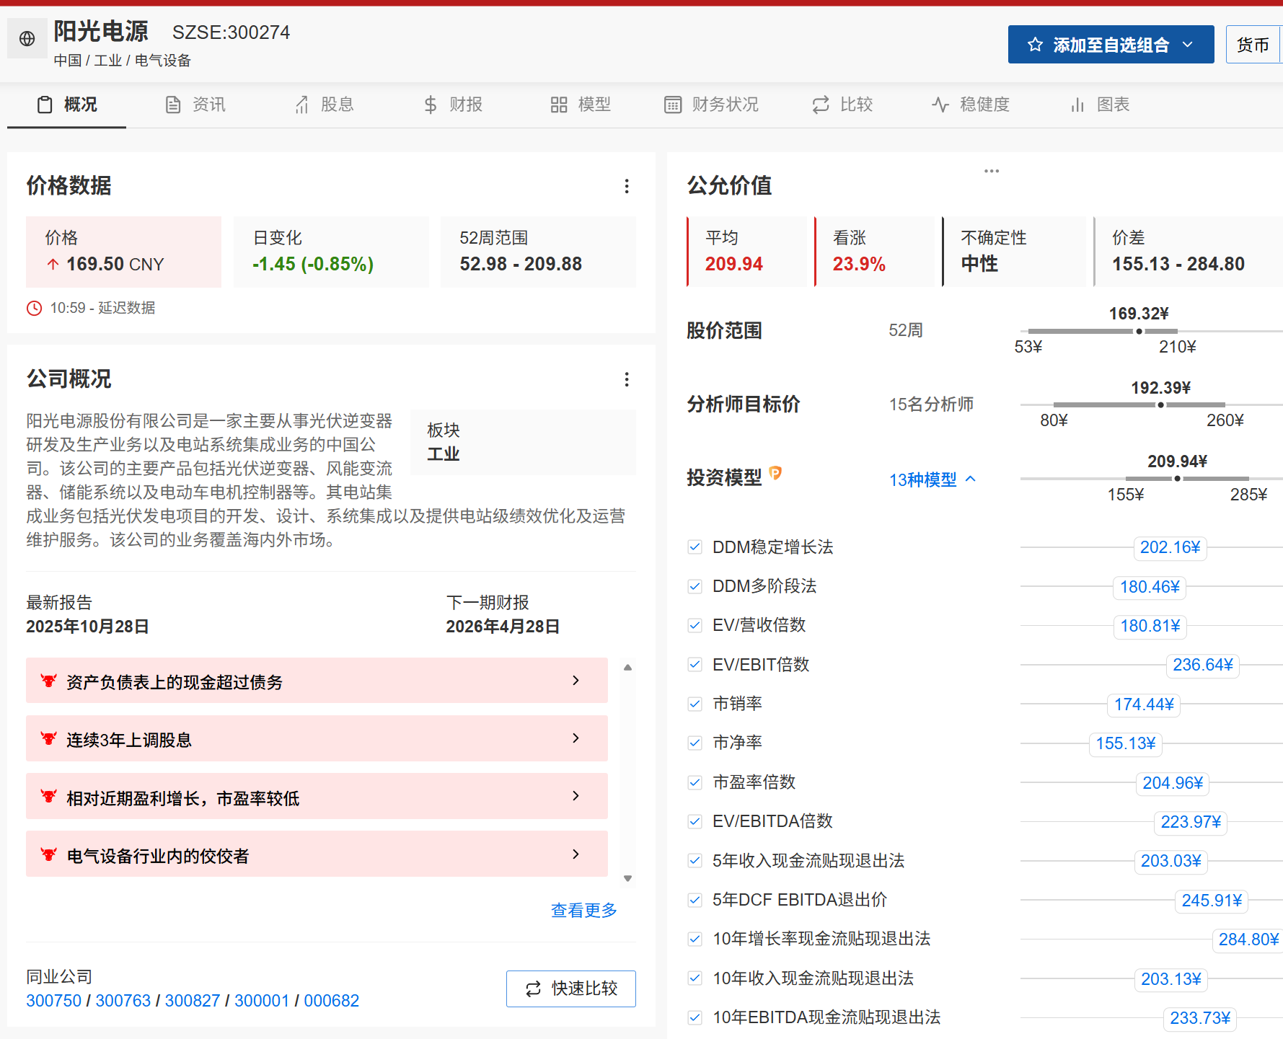Open the 价格数据 three-dot options menu
Viewport: 1283px width, 1039px height.
coord(627,187)
